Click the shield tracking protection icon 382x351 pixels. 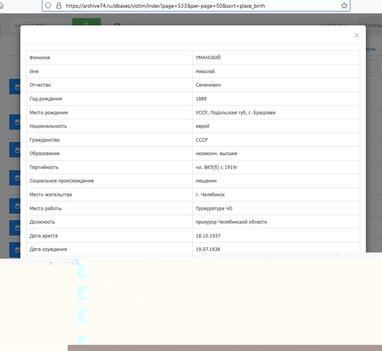48,6
